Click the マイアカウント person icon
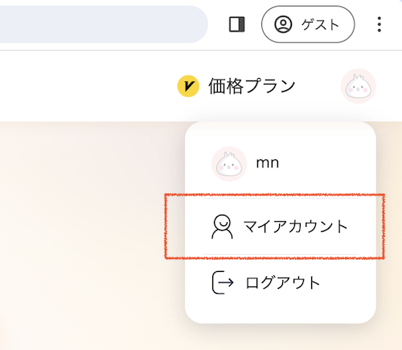402x350 pixels. (222, 227)
